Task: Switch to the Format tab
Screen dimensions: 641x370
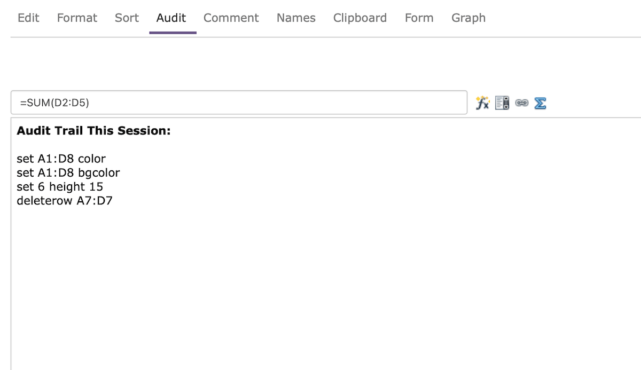Action: pyautogui.click(x=76, y=18)
